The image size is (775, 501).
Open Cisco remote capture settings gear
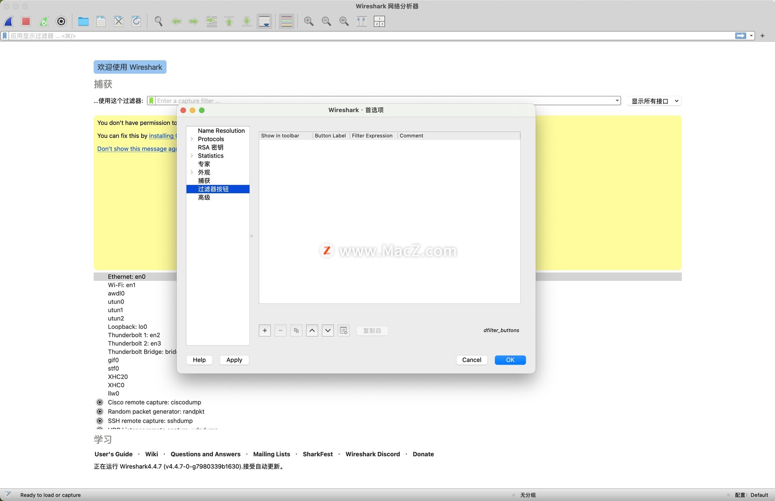(100, 402)
